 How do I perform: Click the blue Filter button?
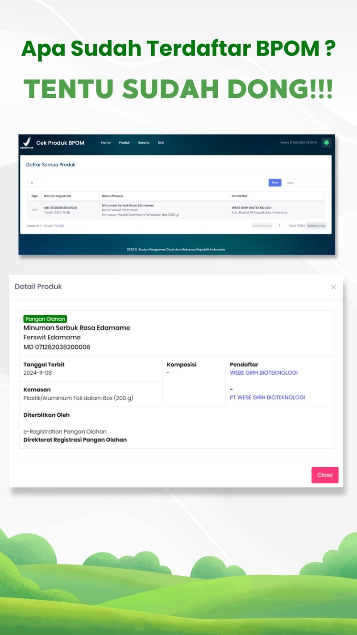[275, 183]
